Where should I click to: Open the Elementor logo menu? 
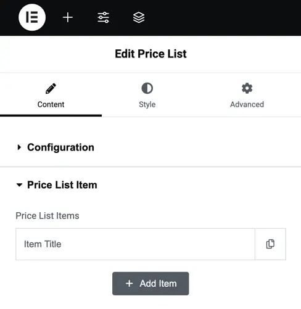[32, 17]
